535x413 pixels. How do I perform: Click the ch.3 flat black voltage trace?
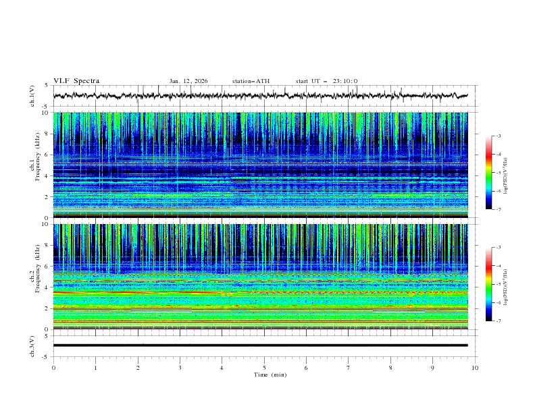[x=263, y=346]
